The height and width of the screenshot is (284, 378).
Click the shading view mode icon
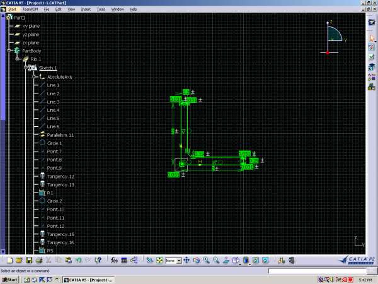[x=246, y=260]
